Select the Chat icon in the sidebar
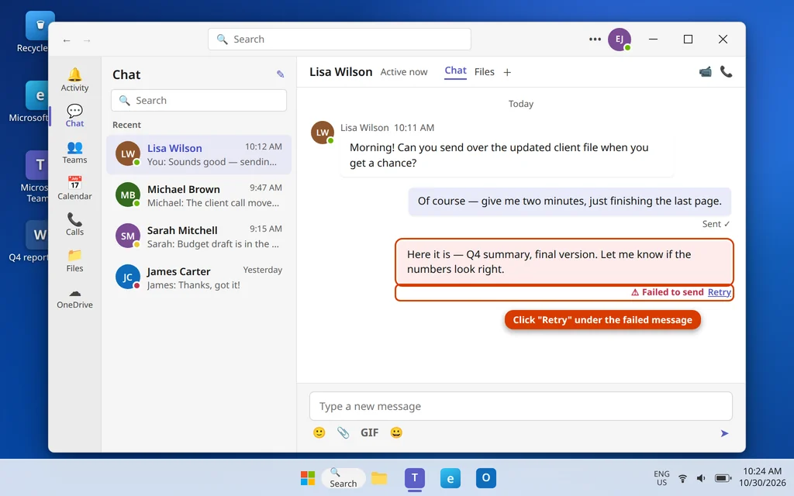Image resolution: width=794 pixels, height=496 pixels. [74, 116]
